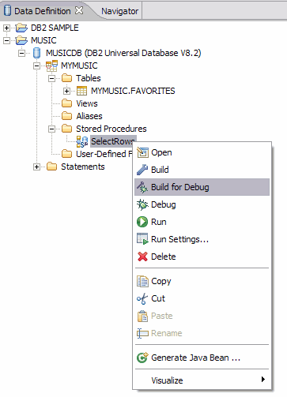This screenshot has width=287, height=397.
Task: Open Run Settings... from the menu
Action: [202, 239]
